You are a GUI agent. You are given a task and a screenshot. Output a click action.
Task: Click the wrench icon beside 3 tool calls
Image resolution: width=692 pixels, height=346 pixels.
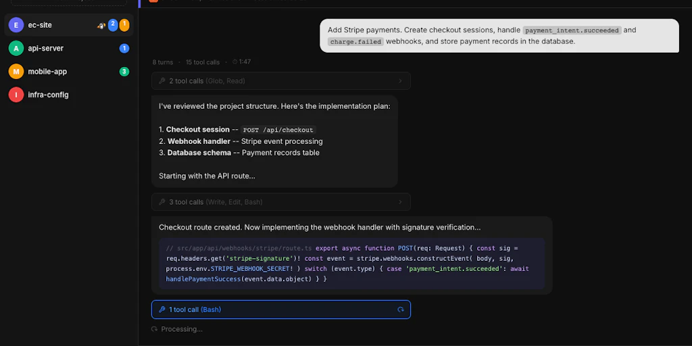[162, 202]
